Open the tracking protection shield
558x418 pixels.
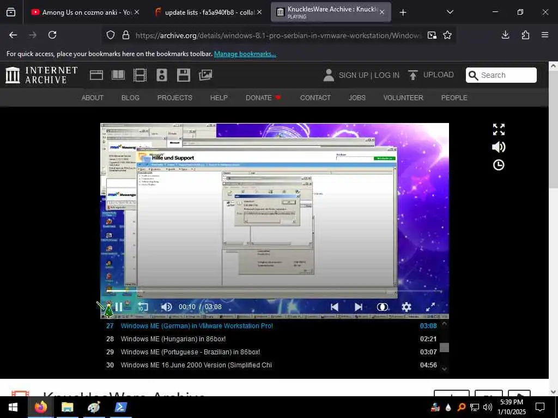(111, 35)
